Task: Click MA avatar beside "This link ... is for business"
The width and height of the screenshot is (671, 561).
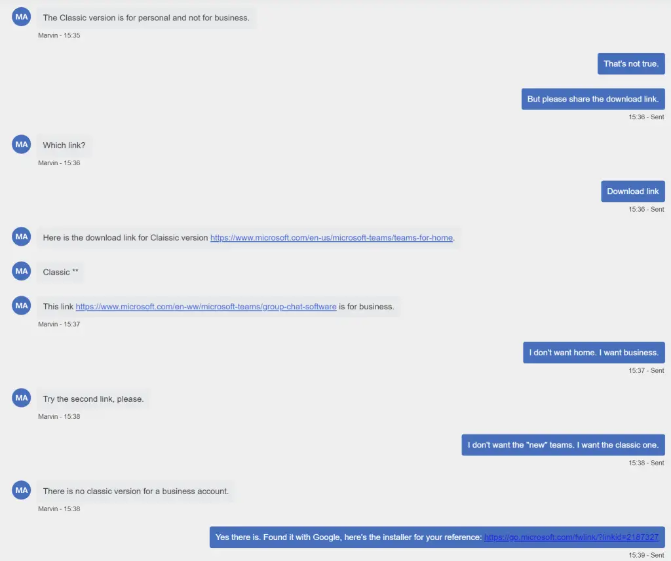Action: point(22,305)
